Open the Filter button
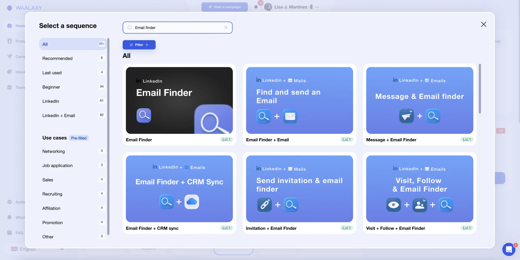The height and width of the screenshot is (260, 520). click(139, 45)
